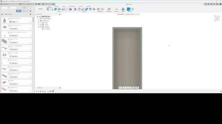
Task: Collapse the root component tree node
Action: (x=37, y=17)
